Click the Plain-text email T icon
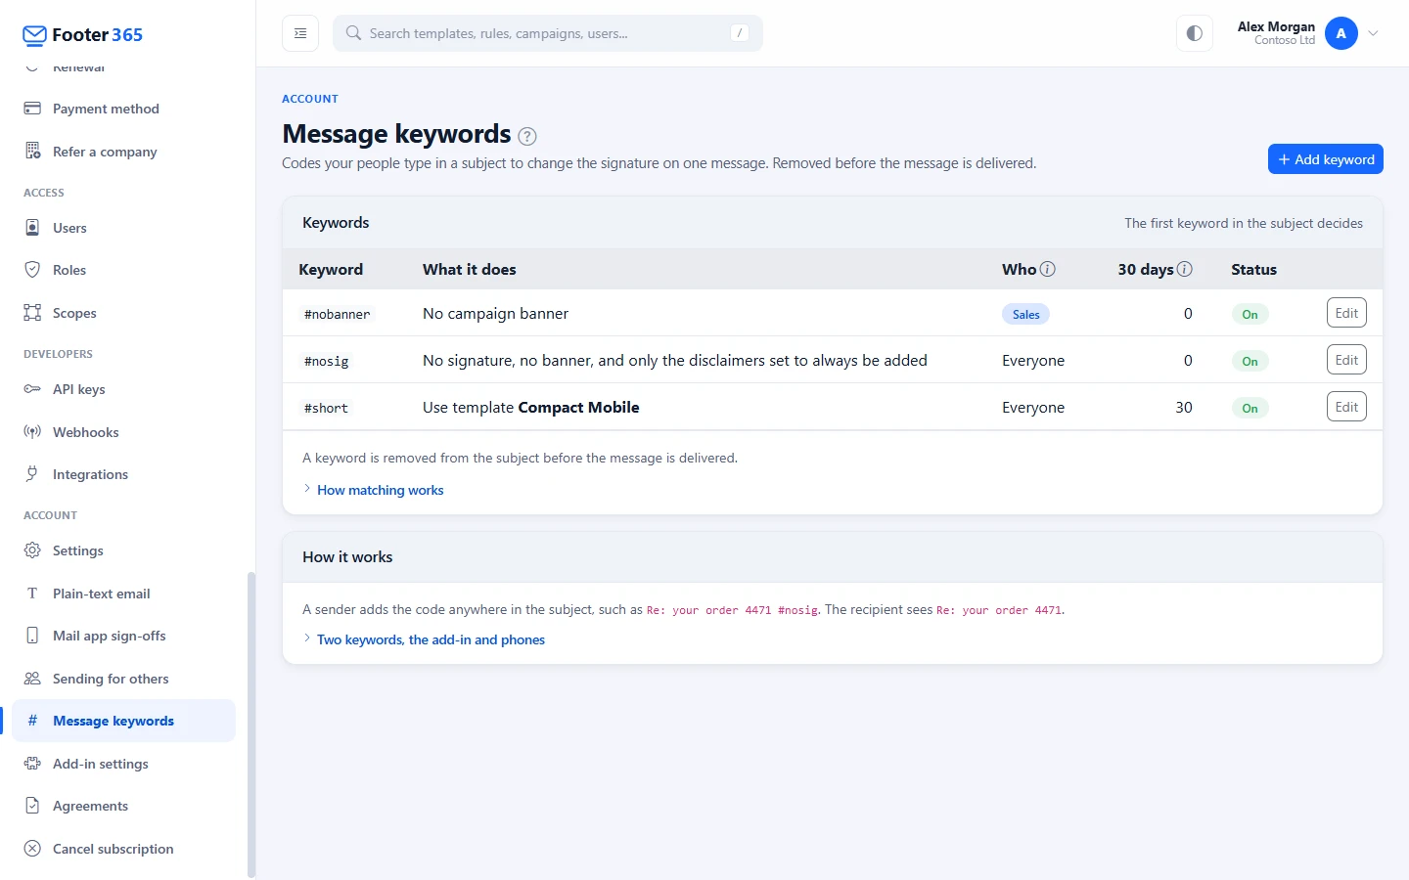The width and height of the screenshot is (1409, 880). coord(32,594)
